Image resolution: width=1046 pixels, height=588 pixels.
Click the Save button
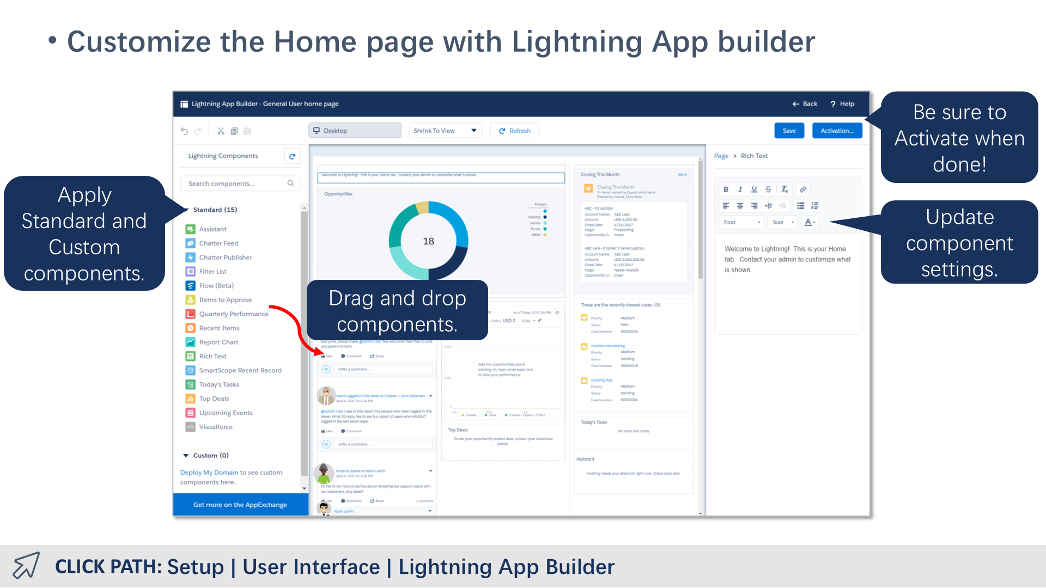[789, 131]
